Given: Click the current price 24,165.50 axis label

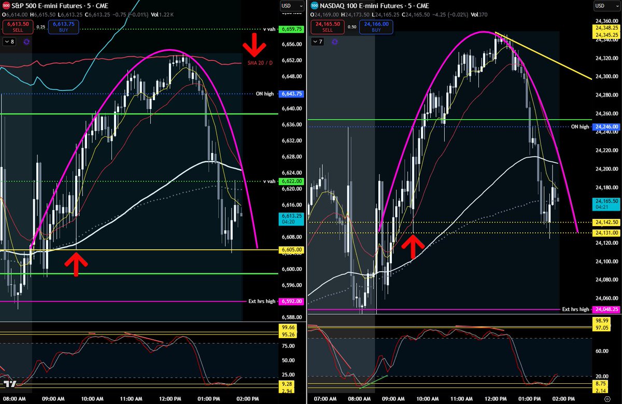Looking at the screenshot, I should [607, 203].
